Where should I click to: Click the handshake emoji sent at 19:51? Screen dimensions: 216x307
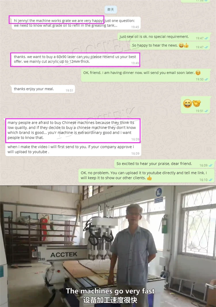196,103
